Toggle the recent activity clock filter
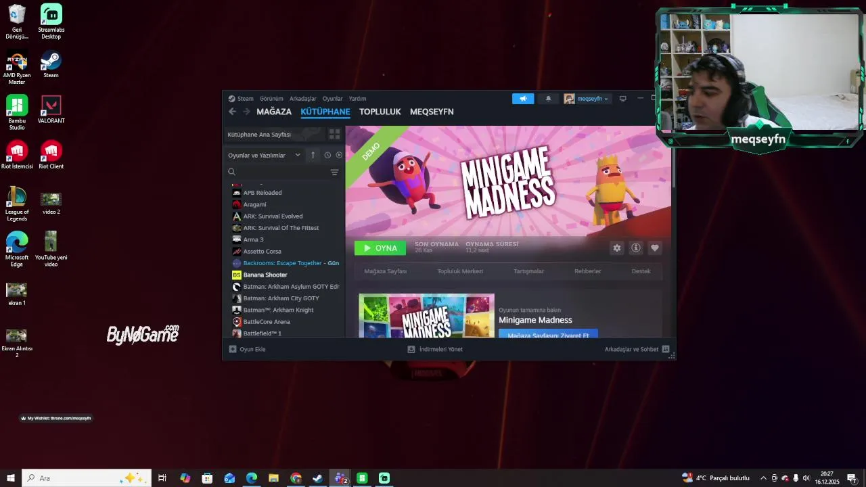 [x=327, y=156]
